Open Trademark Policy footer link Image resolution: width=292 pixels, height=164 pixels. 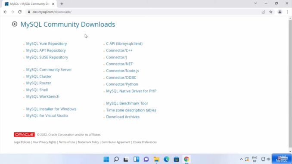click(x=88, y=142)
